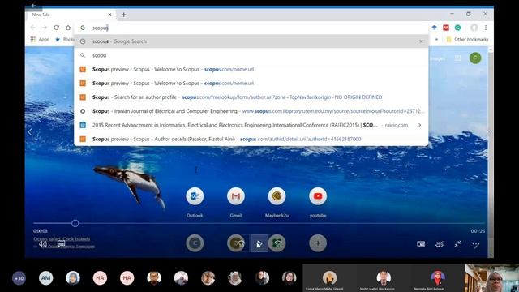Select the 'scopu' search suggestion

(251, 55)
